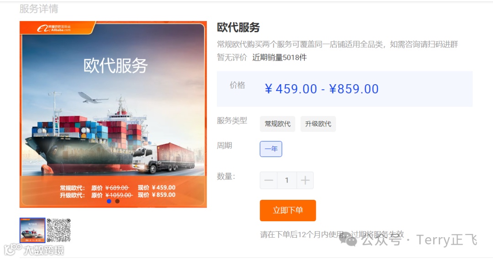Select the 升级欧代 service type
The image size is (493, 259).
tap(318, 124)
